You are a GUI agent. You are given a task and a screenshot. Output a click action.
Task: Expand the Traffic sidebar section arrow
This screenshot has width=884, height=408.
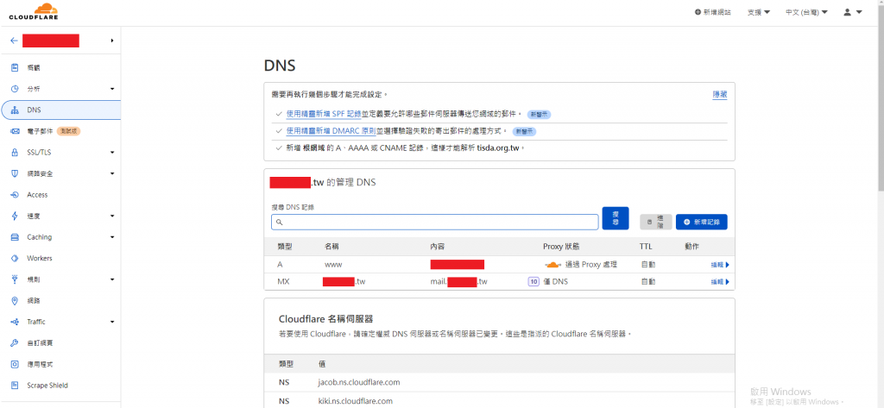pyautogui.click(x=112, y=322)
